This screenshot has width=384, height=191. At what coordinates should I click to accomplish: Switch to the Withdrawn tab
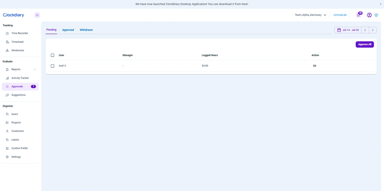pyautogui.click(x=86, y=30)
